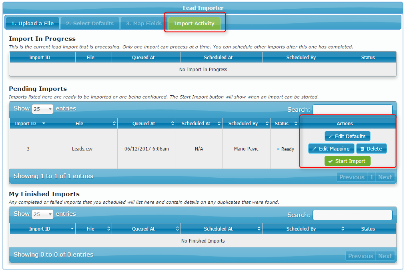405x271 pixels.
Task: Click Showing 0 to 0 of 0 entries
Action: (53, 255)
